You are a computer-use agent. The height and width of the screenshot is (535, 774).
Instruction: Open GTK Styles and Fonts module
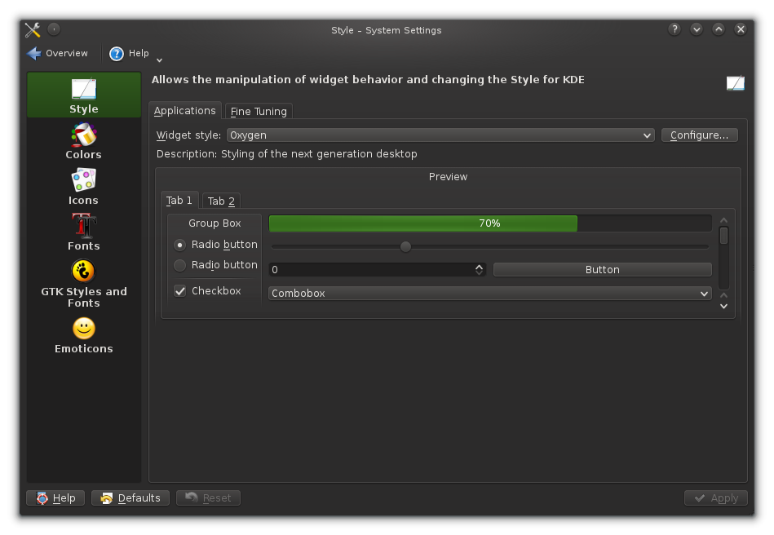coord(84,284)
